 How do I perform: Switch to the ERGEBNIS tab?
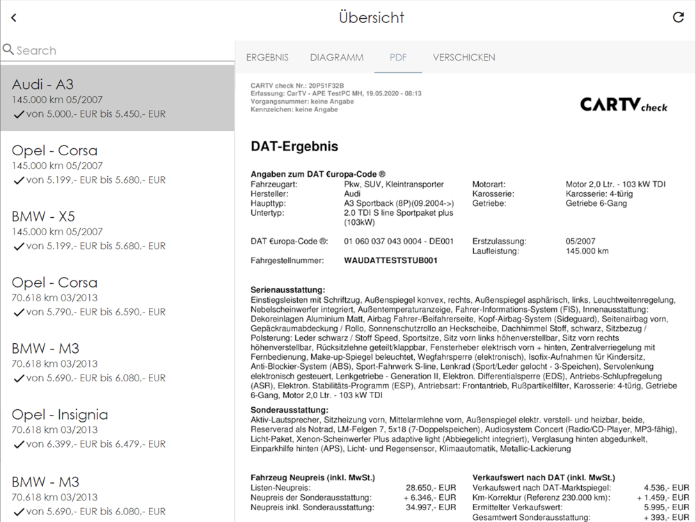tap(267, 57)
